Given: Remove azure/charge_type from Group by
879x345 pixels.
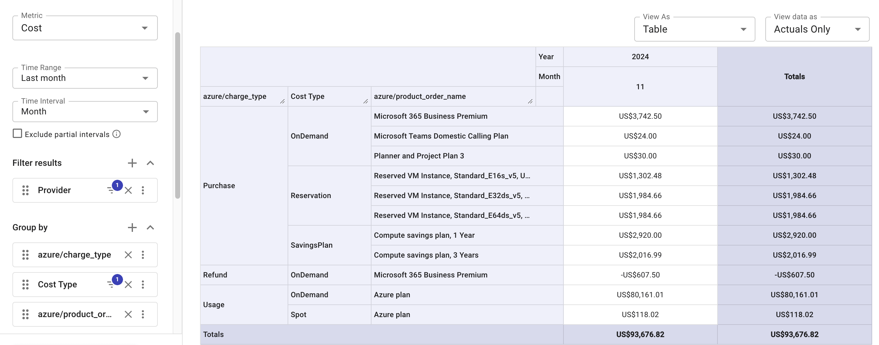Looking at the screenshot, I should [128, 255].
